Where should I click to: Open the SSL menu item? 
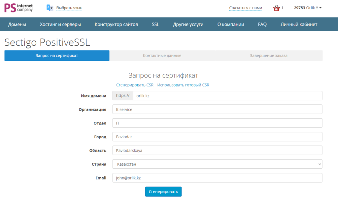155,24
